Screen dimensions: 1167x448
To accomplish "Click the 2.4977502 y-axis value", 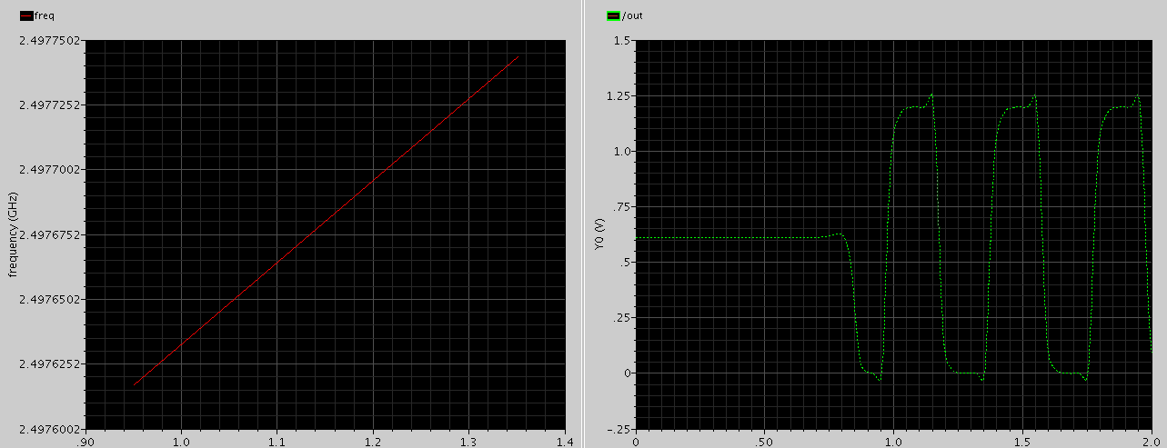I will [x=49, y=40].
